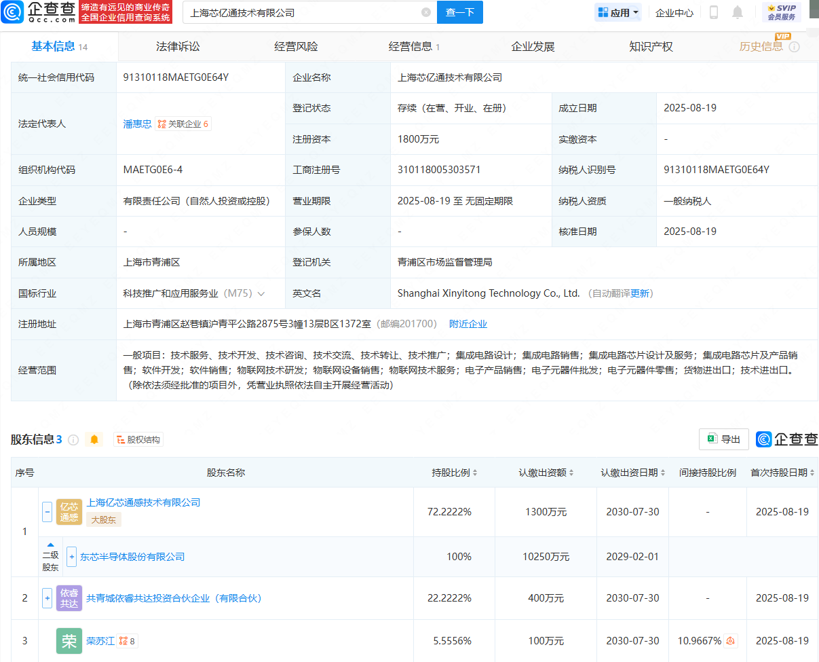The height and width of the screenshot is (662, 819).
Task: Go to the 经营信息 tab
Action: (x=414, y=47)
